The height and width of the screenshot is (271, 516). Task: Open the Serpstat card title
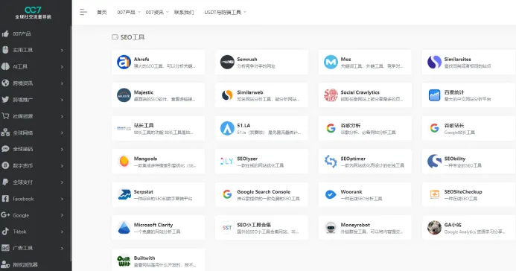(144, 192)
